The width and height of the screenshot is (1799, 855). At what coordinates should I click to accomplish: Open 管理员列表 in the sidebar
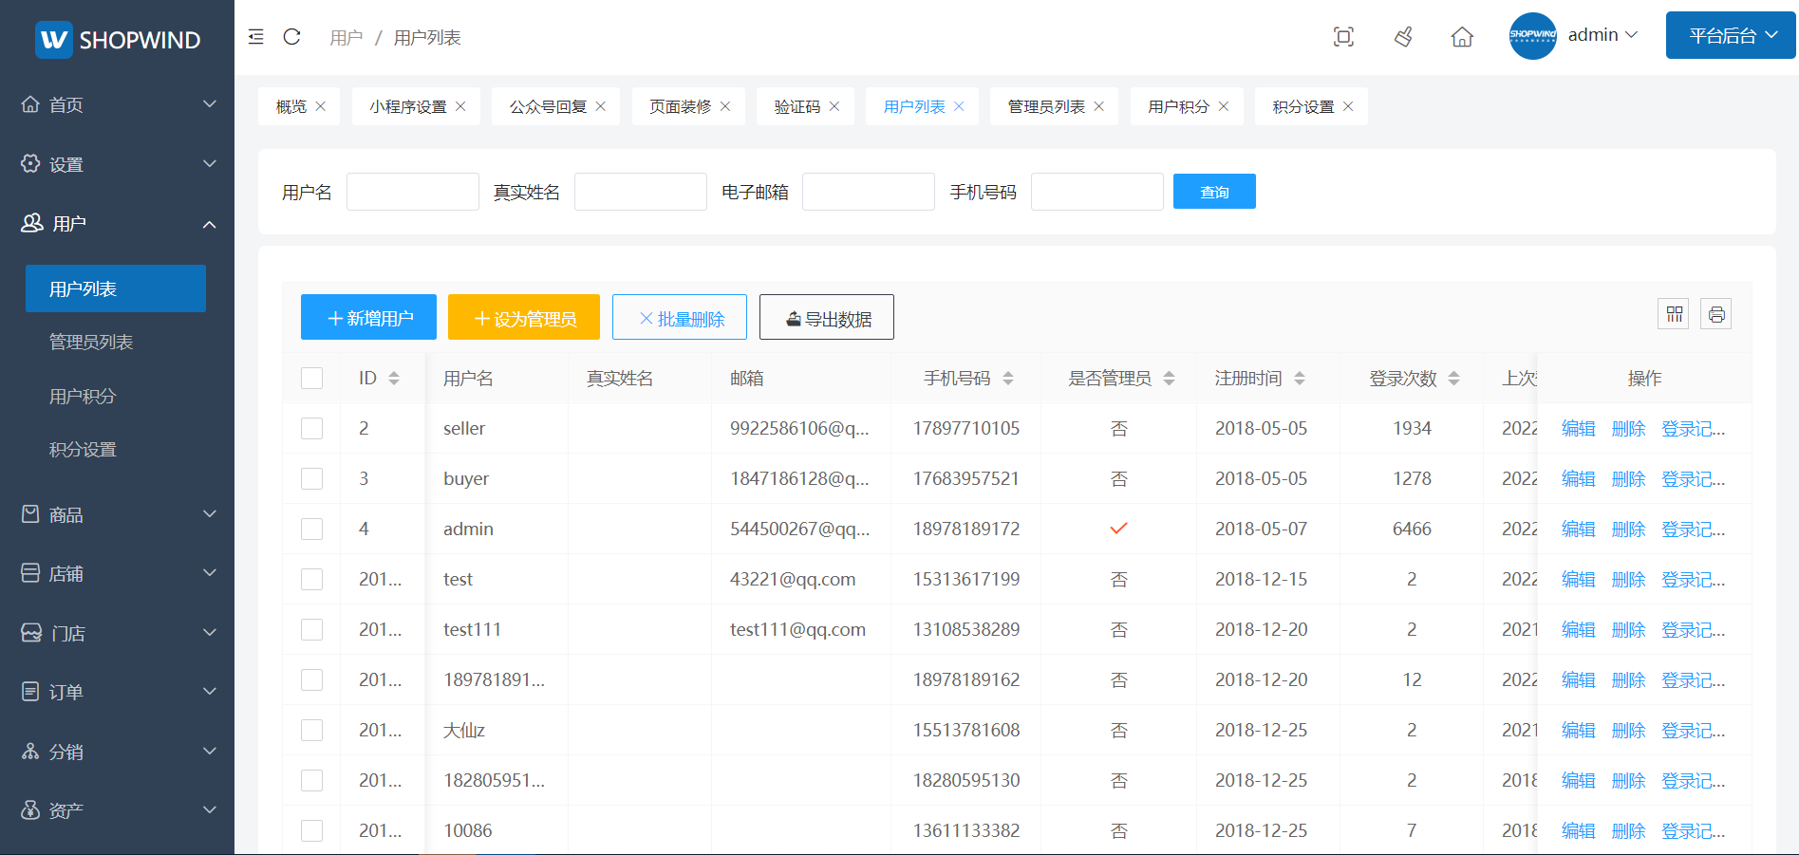point(91,342)
